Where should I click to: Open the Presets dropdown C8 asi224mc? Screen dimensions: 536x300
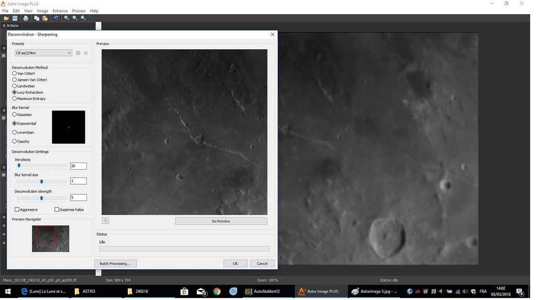[43, 53]
